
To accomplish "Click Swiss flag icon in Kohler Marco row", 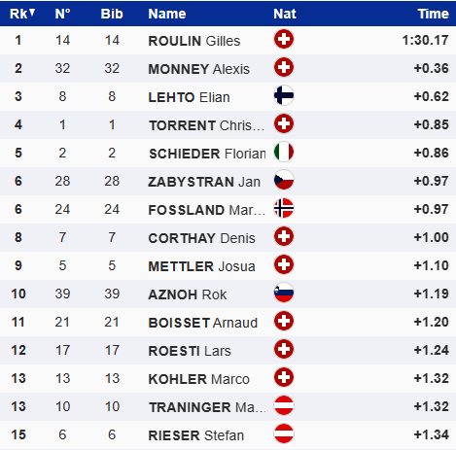I will (x=284, y=378).
